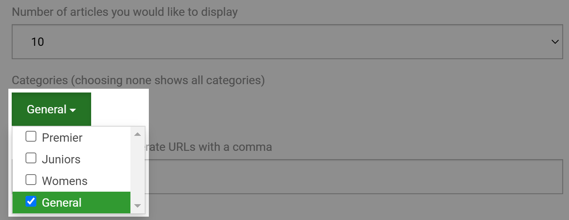Uncheck the General checkbox

point(31,202)
